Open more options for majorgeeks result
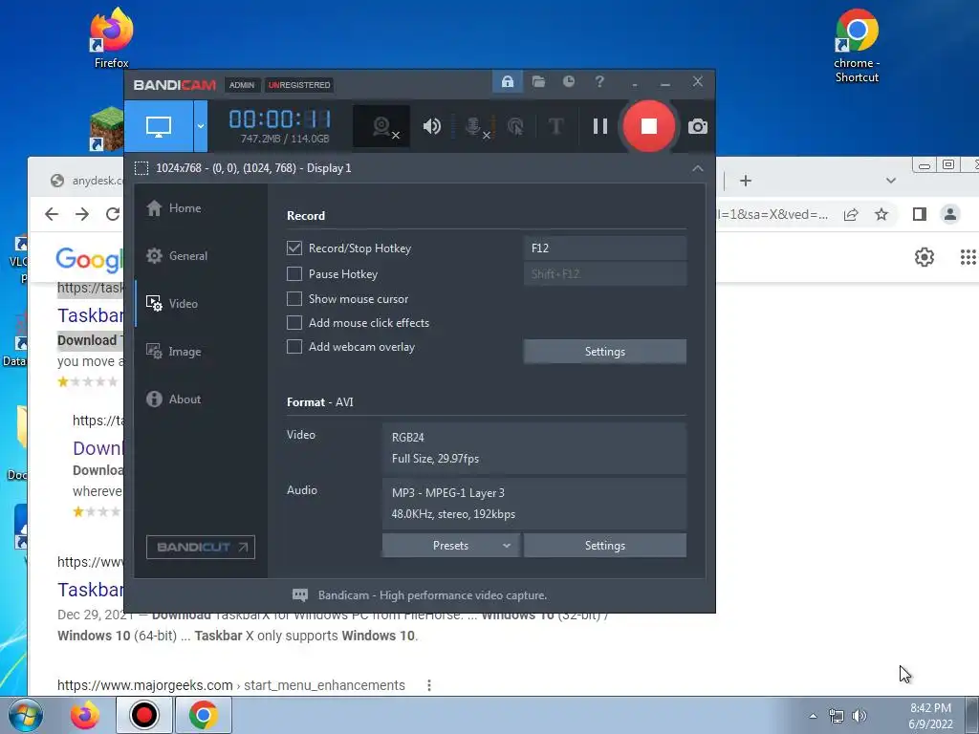Screen dimensions: 979x734 pos(429,685)
